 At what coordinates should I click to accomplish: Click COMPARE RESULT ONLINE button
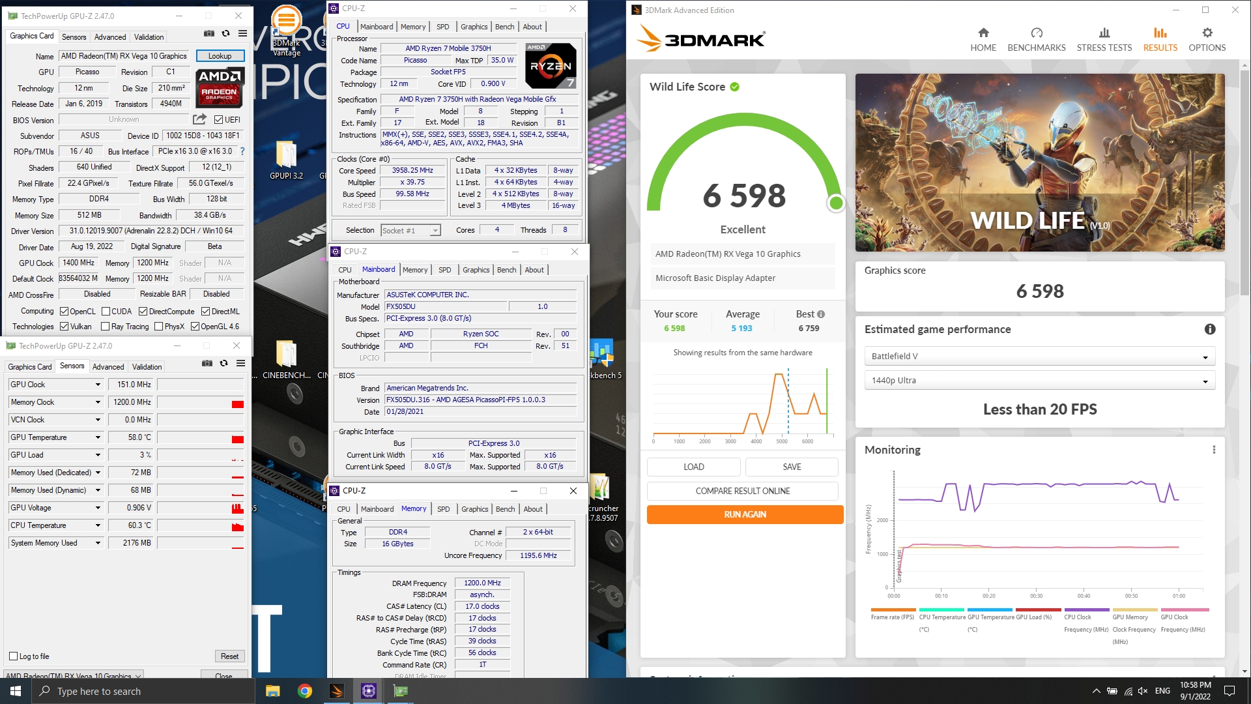tap(743, 491)
